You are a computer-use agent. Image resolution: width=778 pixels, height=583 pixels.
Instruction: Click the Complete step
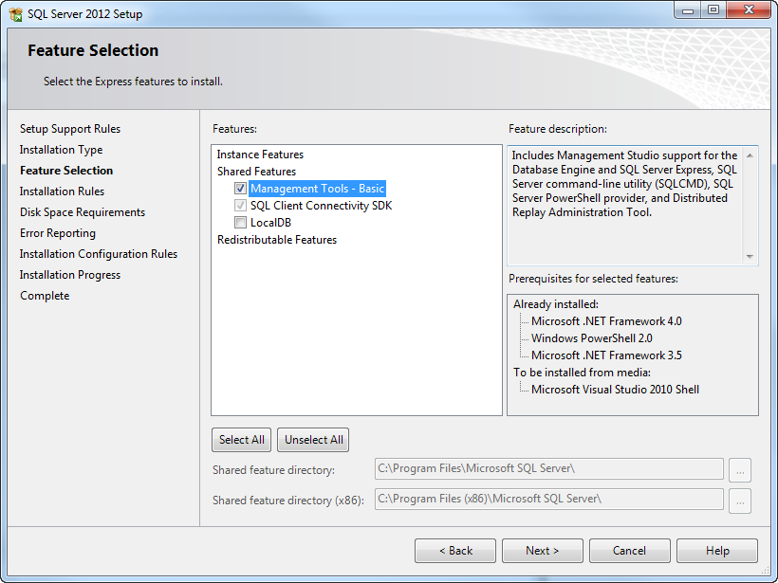[x=45, y=296]
